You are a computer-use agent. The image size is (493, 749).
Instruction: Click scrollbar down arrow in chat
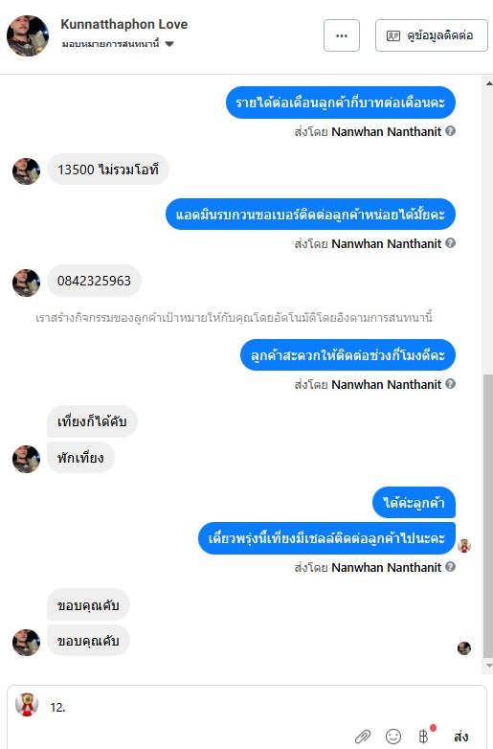coord(489,666)
